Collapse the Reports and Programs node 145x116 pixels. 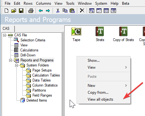tap(10, 60)
